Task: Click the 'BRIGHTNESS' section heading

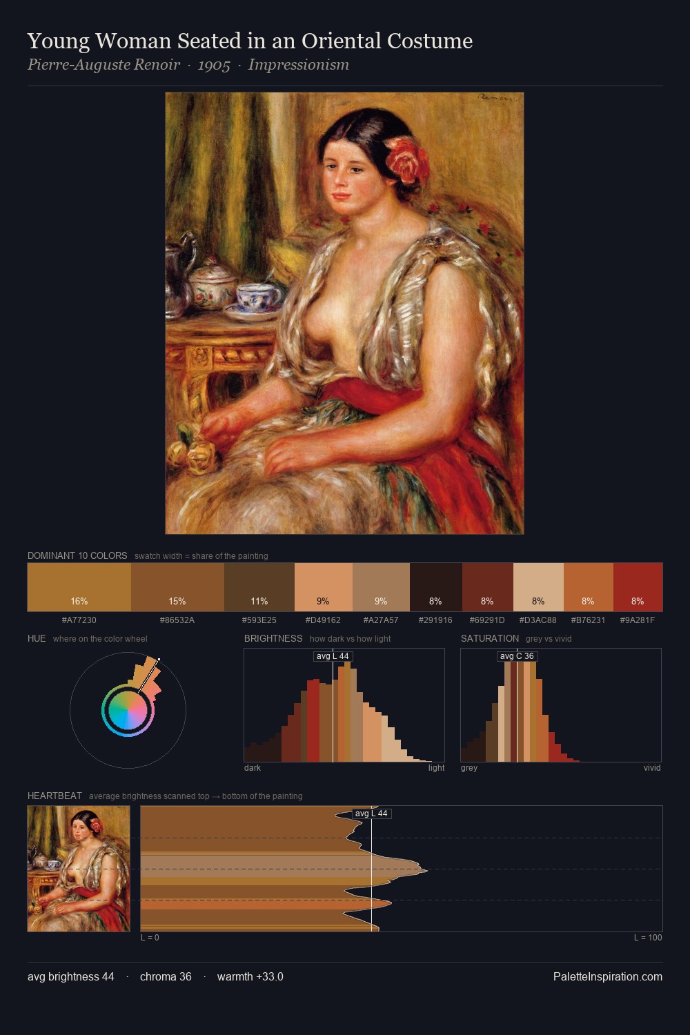Action: pyautogui.click(x=273, y=638)
